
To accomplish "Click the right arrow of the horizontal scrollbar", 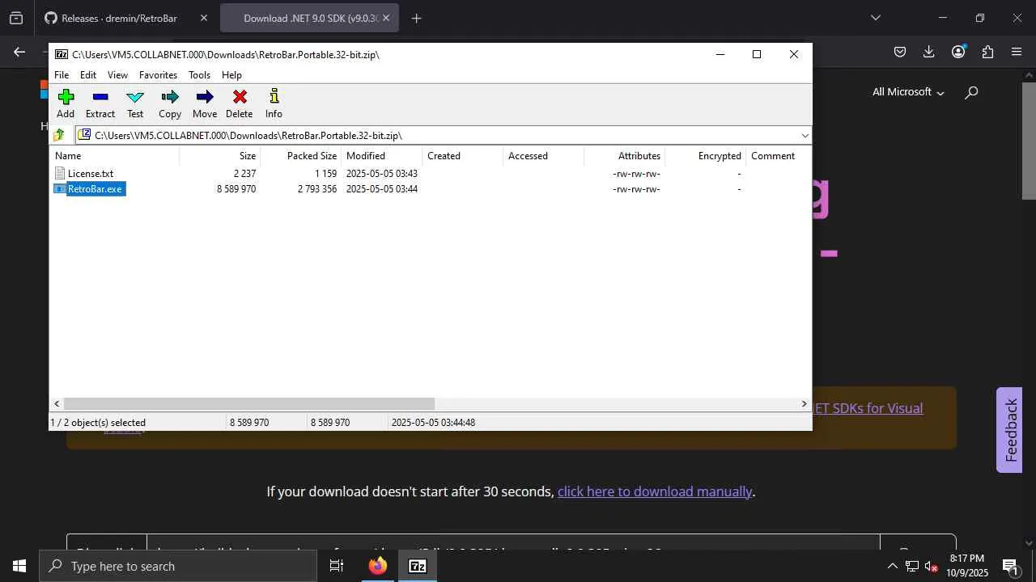I will click(804, 403).
